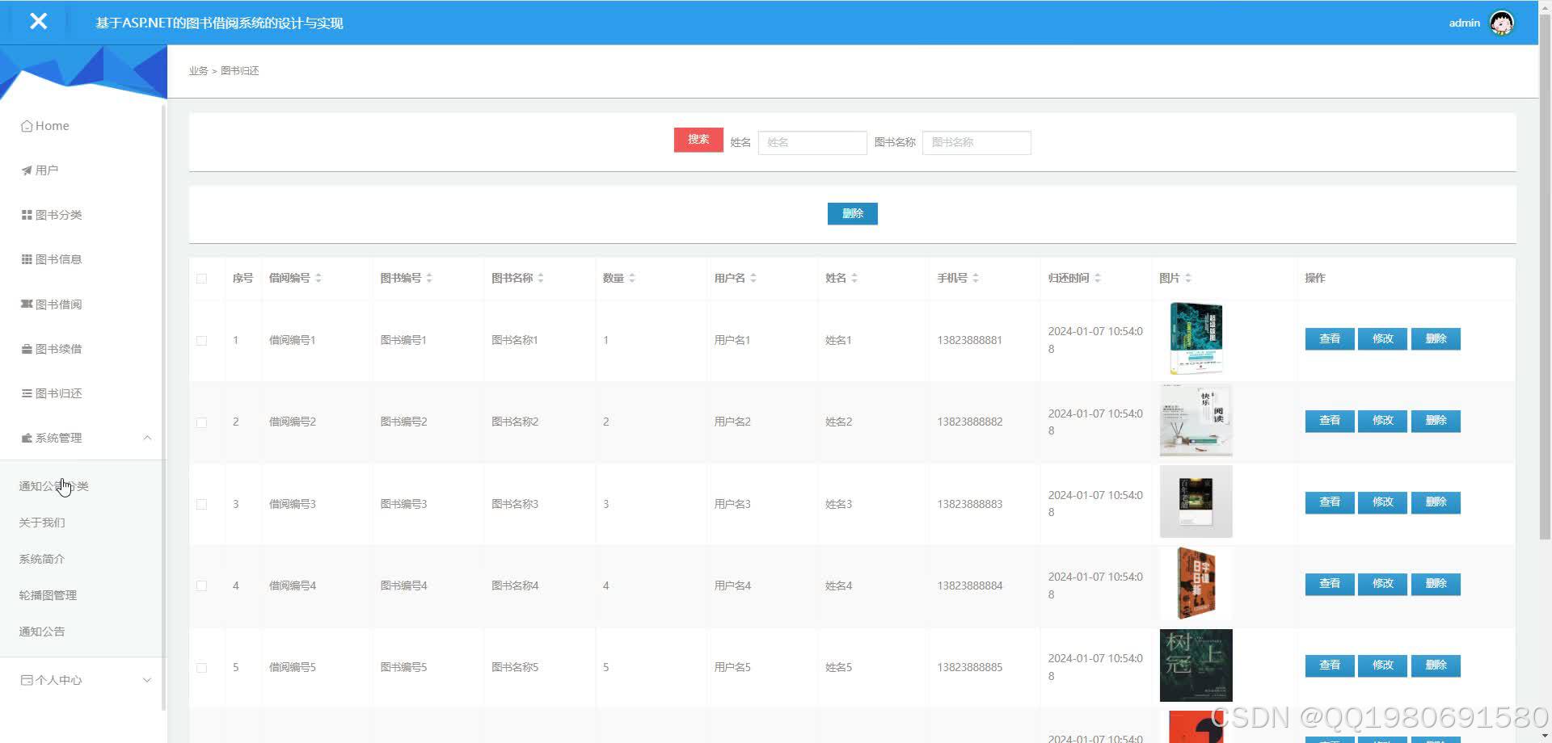Sort by 数量 column
Screen dimensions: 1552x743
632,278
